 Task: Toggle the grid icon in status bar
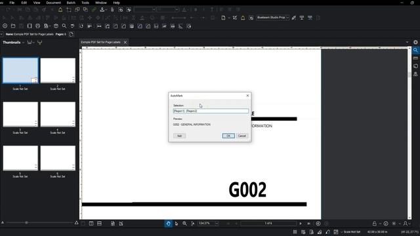(295, 231)
